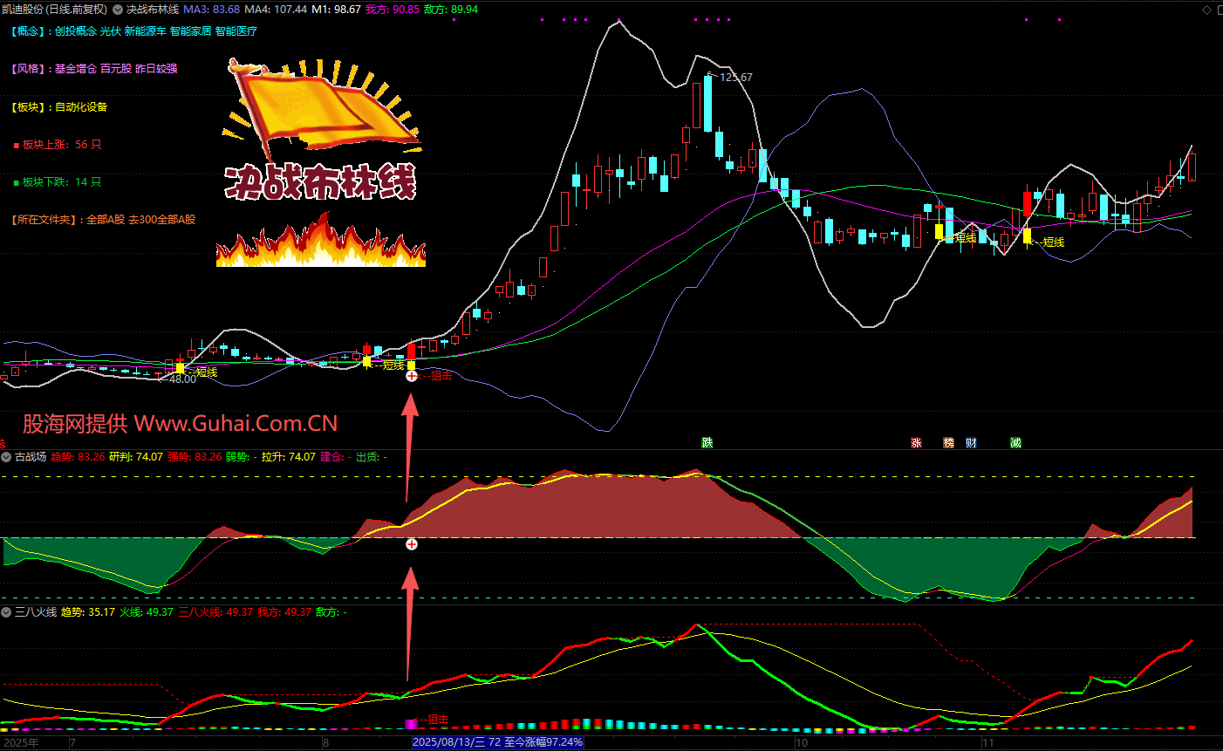Image resolution: width=1223 pixels, height=751 pixels.
Task: Open the 自动化设备 sector link
Action: 81,107
